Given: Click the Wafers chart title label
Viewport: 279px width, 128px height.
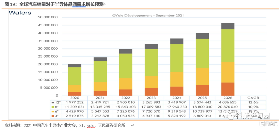Looking at the screenshot, I should point(20,13).
